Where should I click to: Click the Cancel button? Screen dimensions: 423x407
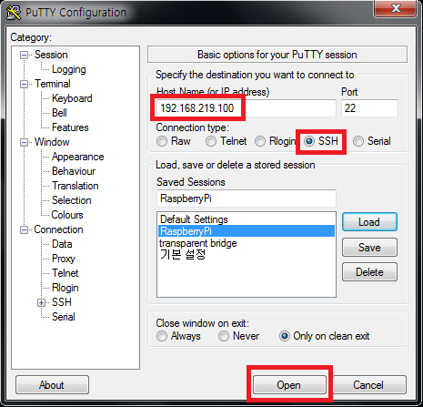[369, 385]
